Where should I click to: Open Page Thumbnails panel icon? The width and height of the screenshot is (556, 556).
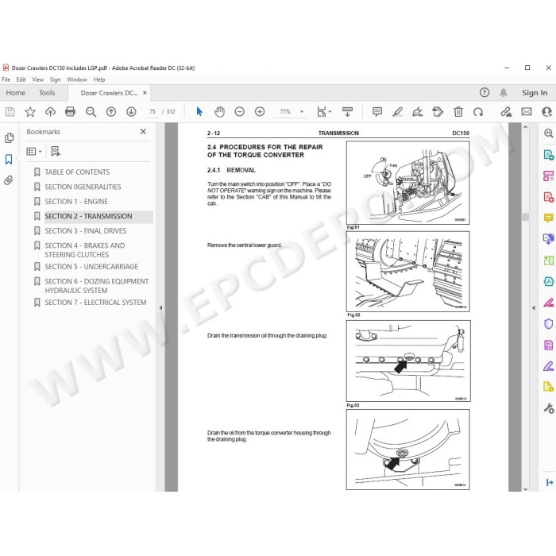pyautogui.click(x=10, y=137)
